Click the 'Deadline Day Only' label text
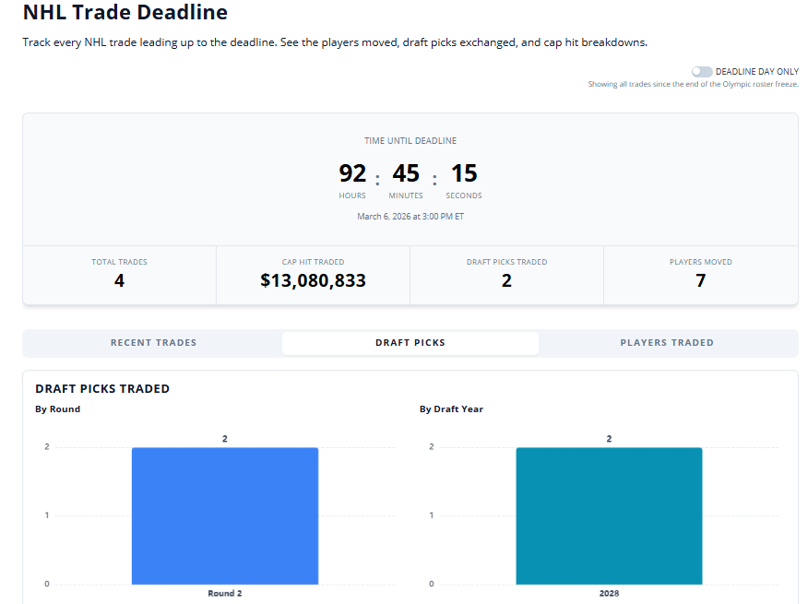808x604 pixels. coord(756,72)
